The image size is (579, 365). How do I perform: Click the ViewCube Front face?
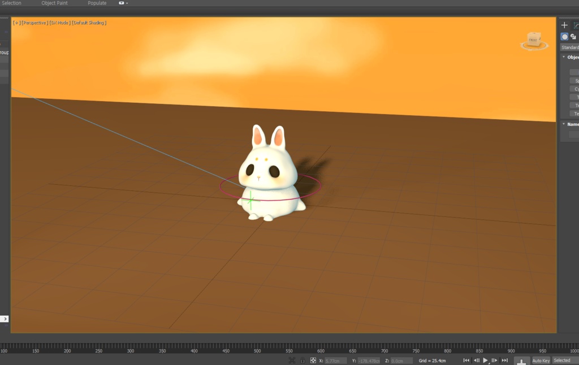tap(533, 40)
